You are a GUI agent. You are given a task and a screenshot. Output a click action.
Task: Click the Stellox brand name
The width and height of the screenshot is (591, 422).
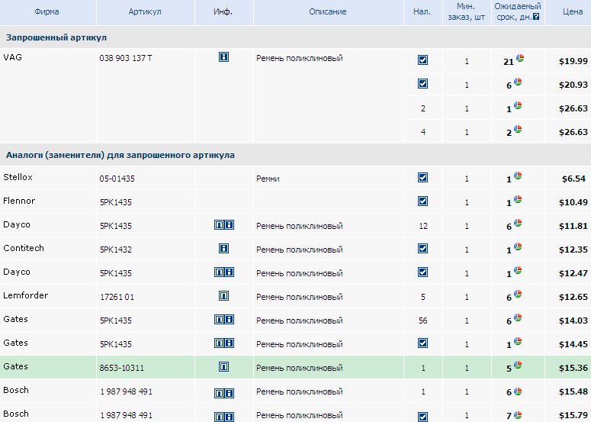(18, 177)
